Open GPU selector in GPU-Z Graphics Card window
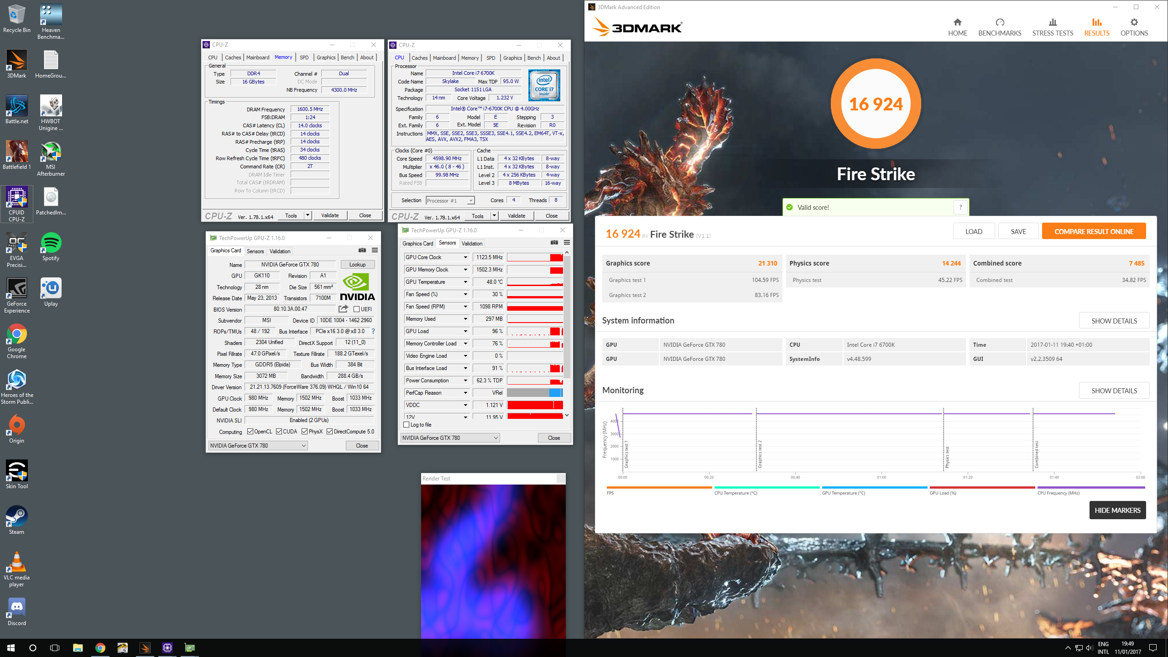 (258, 445)
